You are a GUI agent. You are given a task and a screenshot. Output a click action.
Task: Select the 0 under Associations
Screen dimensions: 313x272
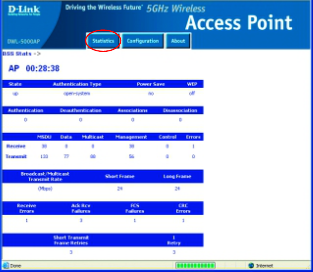coord(133,120)
